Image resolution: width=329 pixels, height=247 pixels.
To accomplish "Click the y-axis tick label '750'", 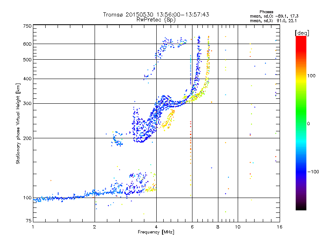I will pyautogui.click(x=27, y=26).
